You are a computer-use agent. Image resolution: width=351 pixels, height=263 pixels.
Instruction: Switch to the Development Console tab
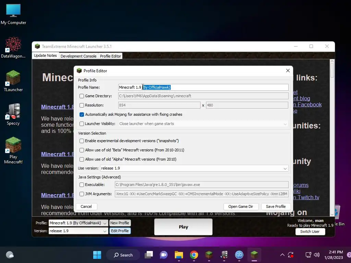(x=78, y=56)
